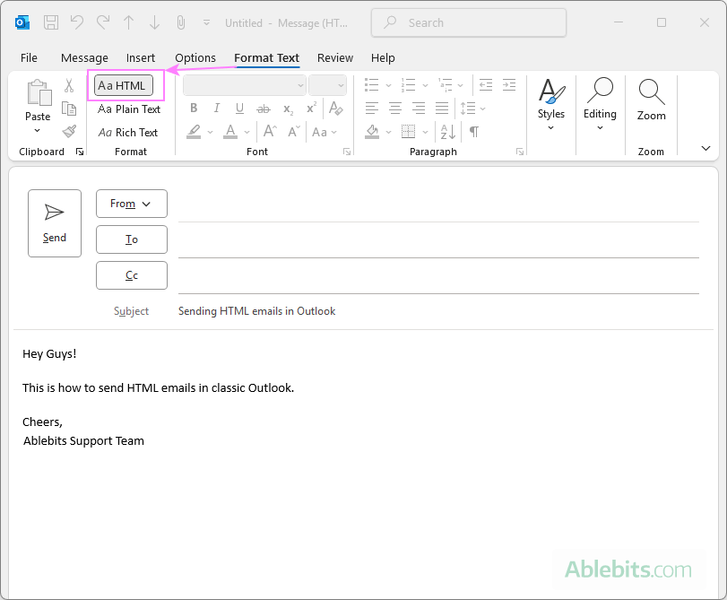Cut selection with scissors icon
This screenshot has height=600, width=727.
point(69,85)
